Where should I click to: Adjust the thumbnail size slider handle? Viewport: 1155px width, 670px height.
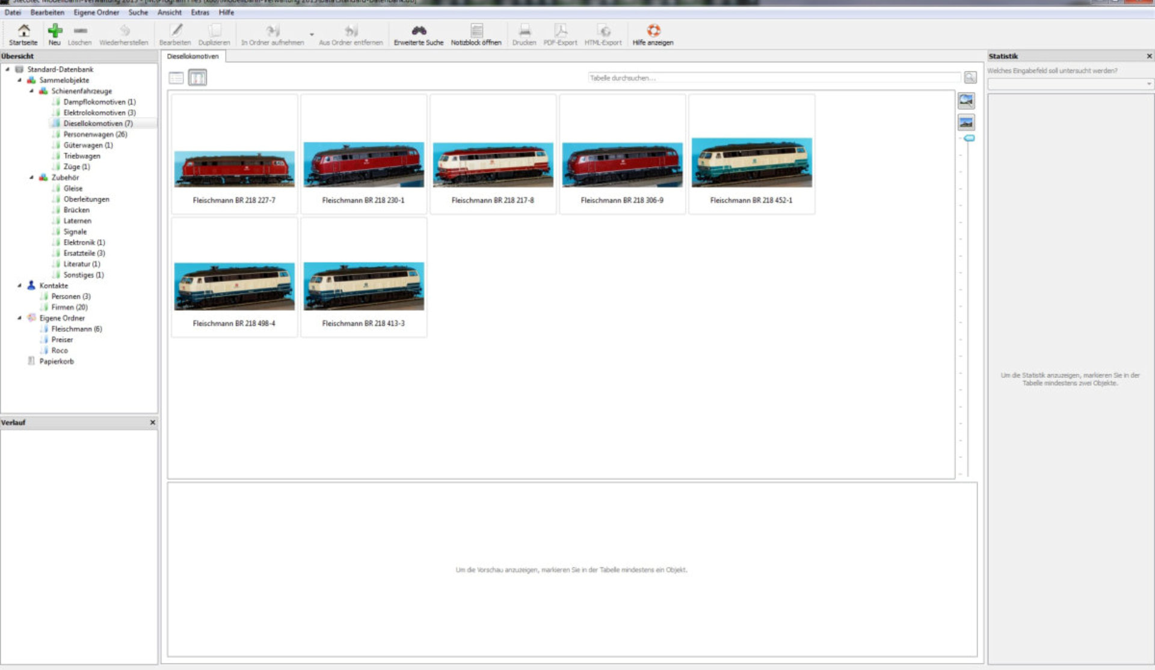(x=969, y=138)
